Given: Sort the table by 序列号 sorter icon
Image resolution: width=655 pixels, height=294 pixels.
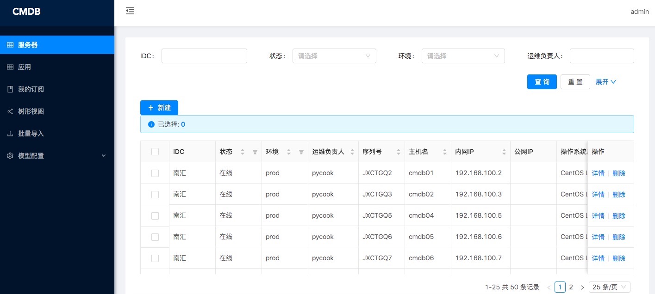Looking at the screenshot, I should (x=398, y=152).
